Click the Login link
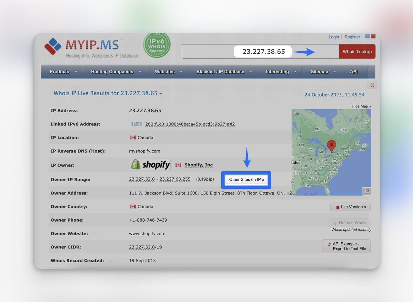This screenshot has height=302, width=413. 334,37
